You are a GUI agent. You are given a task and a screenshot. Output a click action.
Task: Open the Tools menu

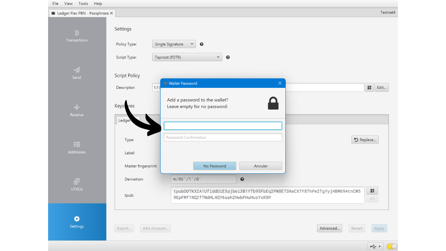point(83,3)
